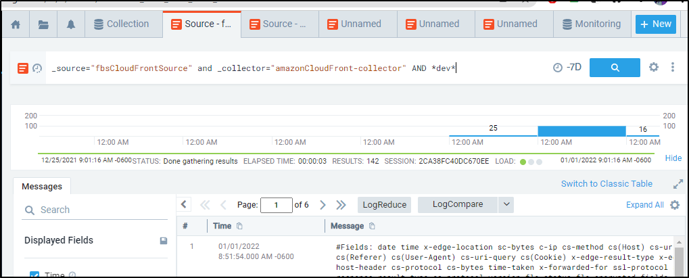This screenshot has width=689, height=278.
Task: Click the histogram bar labeled 25
Action: [494, 135]
